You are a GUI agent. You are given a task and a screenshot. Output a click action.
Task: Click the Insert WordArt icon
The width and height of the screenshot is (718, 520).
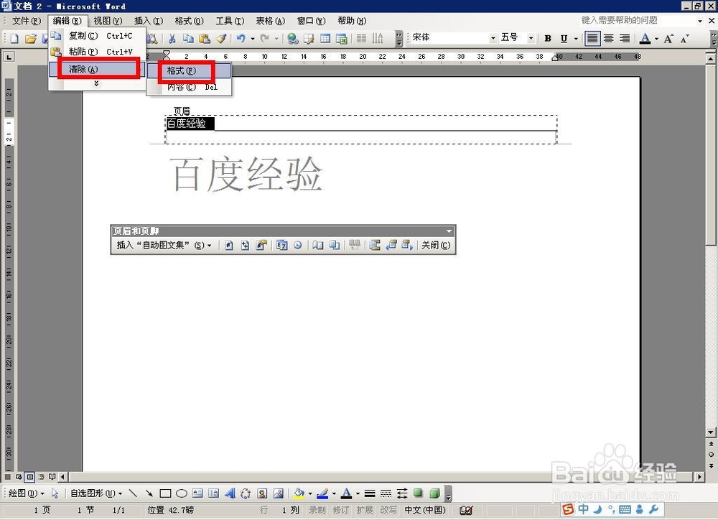point(230,493)
